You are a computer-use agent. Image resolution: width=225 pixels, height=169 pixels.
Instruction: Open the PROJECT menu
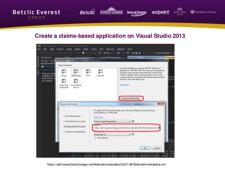(x=60, y=49)
